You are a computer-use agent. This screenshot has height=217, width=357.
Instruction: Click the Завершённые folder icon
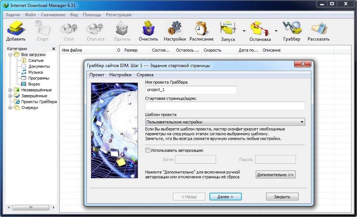pos(17,96)
